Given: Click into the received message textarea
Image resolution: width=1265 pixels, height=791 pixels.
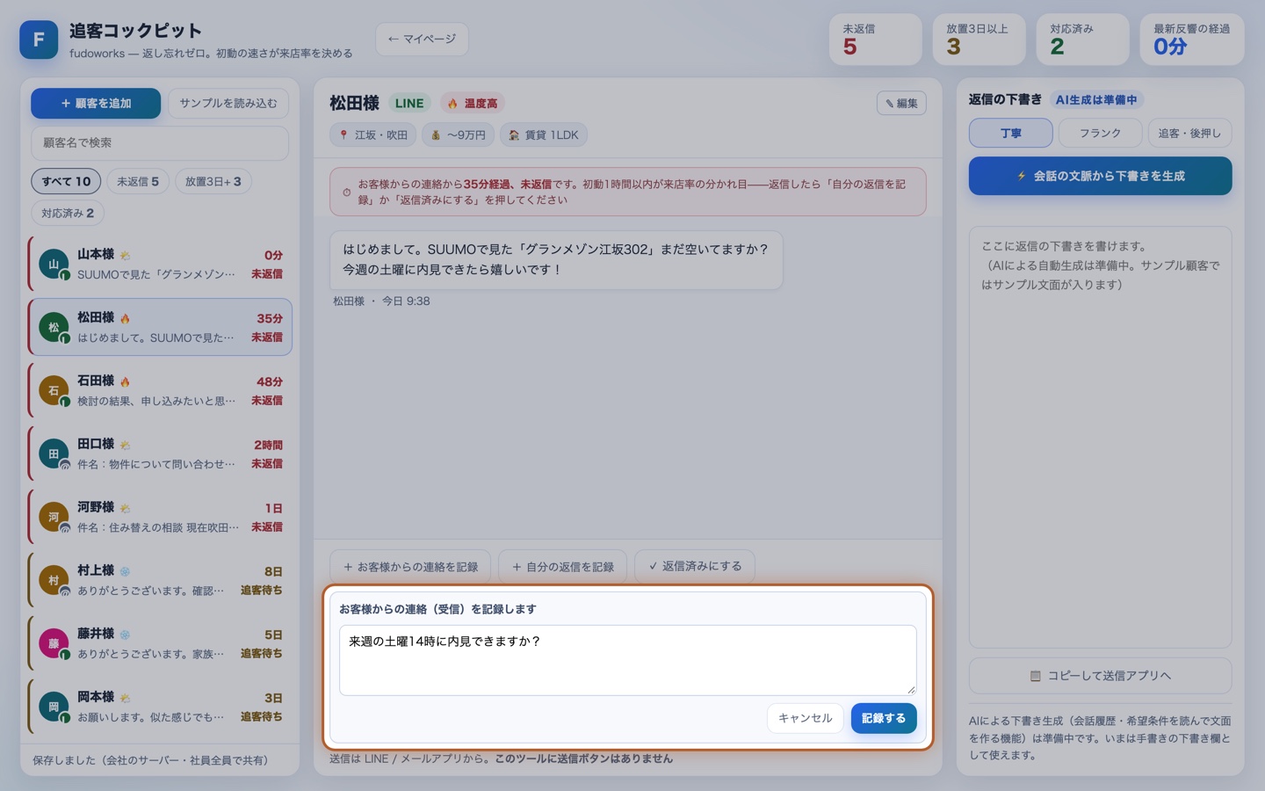Looking at the screenshot, I should click(x=628, y=660).
